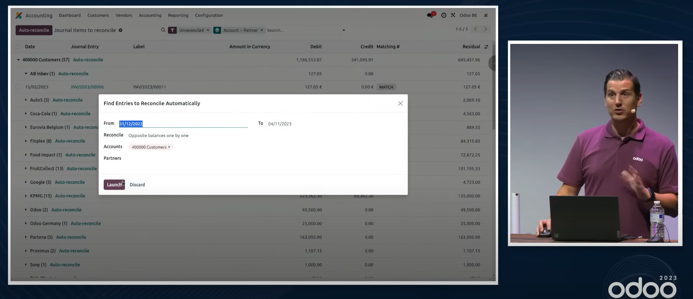Expand the Food Impact group

tap(26, 155)
